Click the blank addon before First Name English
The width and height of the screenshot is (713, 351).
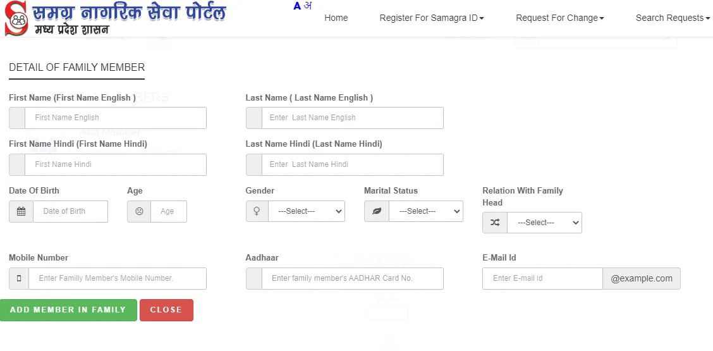17,118
